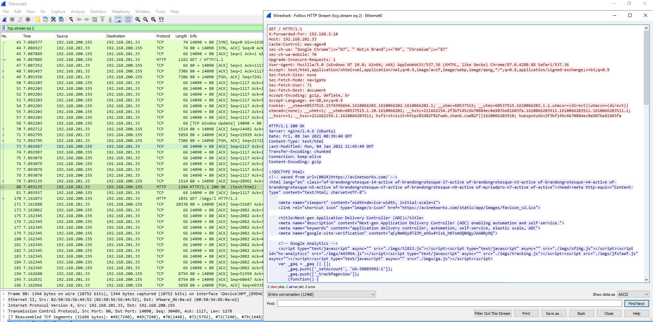
Task: Close this capture file icon
Action: (x=53, y=19)
